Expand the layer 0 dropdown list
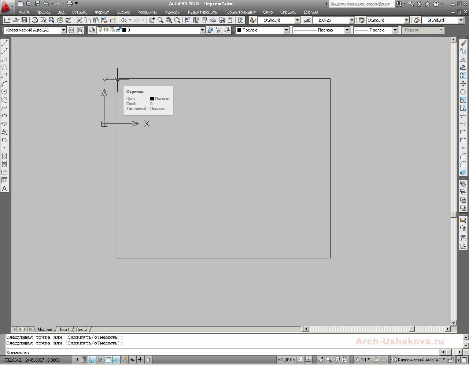 202,30
